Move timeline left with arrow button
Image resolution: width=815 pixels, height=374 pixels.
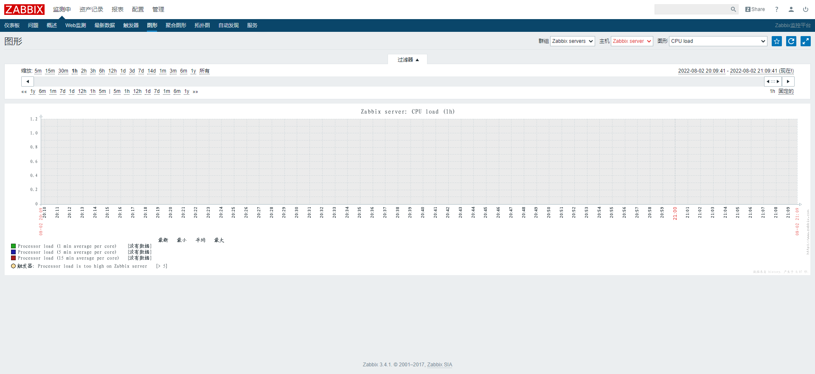28,82
